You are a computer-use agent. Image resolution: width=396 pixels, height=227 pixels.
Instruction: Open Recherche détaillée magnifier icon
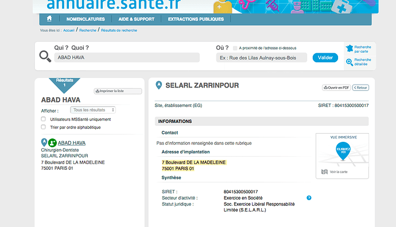coord(350,62)
